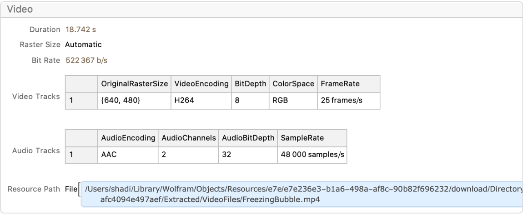Click the 48 000 samples/s cell
The height and width of the screenshot is (214, 523).
312,154
